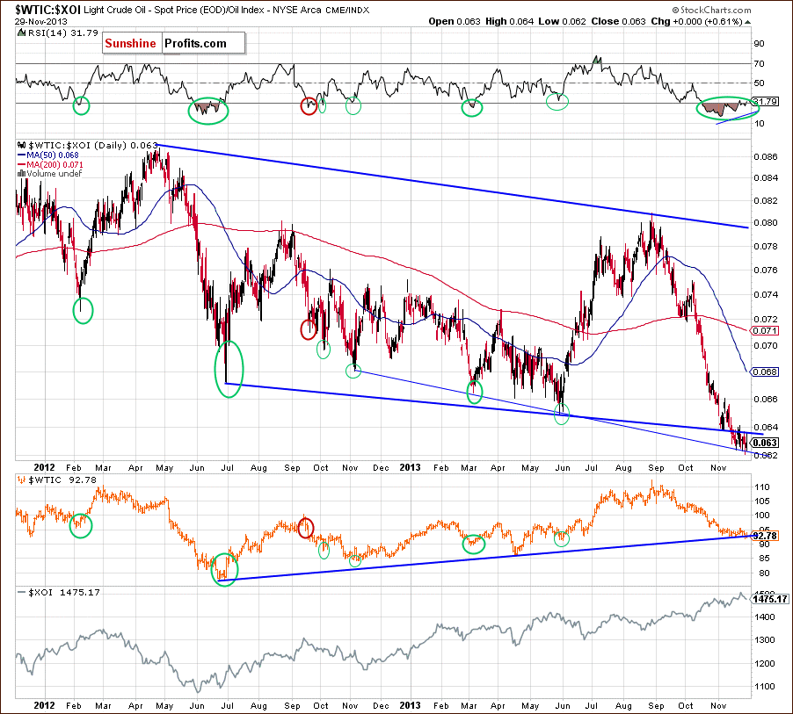
Task: Click the volume bars icon beside Volume undef
Action: point(21,173)
